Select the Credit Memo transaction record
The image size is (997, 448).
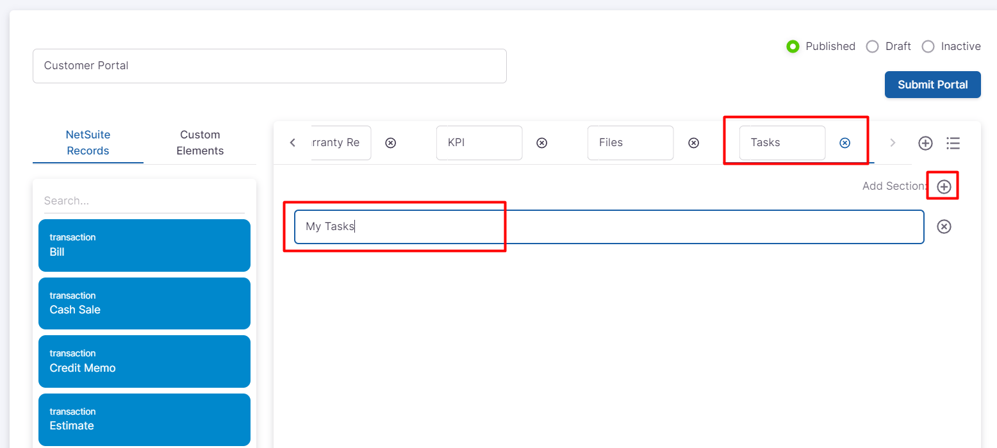(x=144, y=361)
